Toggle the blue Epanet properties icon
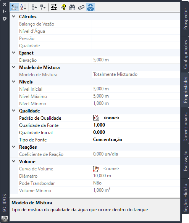 [90, 7]
